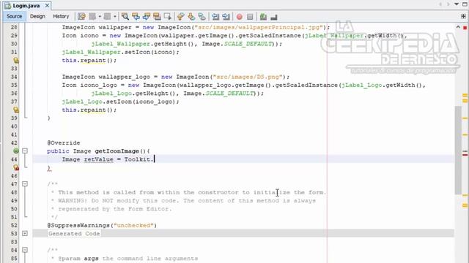Click the red error mark in error stripe
This screenshot has width=469, height=263.
pyautogui.click(x=465, y=155)
